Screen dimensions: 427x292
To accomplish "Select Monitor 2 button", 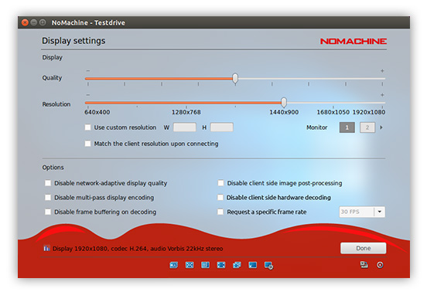I will pos(367,127).
